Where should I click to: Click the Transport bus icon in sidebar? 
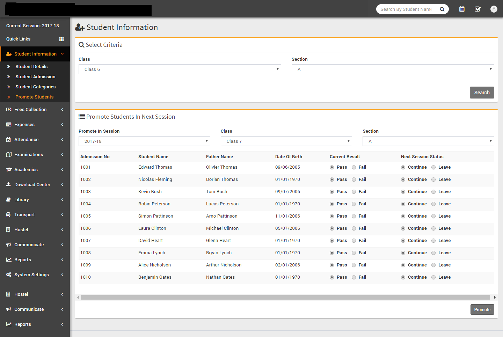point(8,215)
